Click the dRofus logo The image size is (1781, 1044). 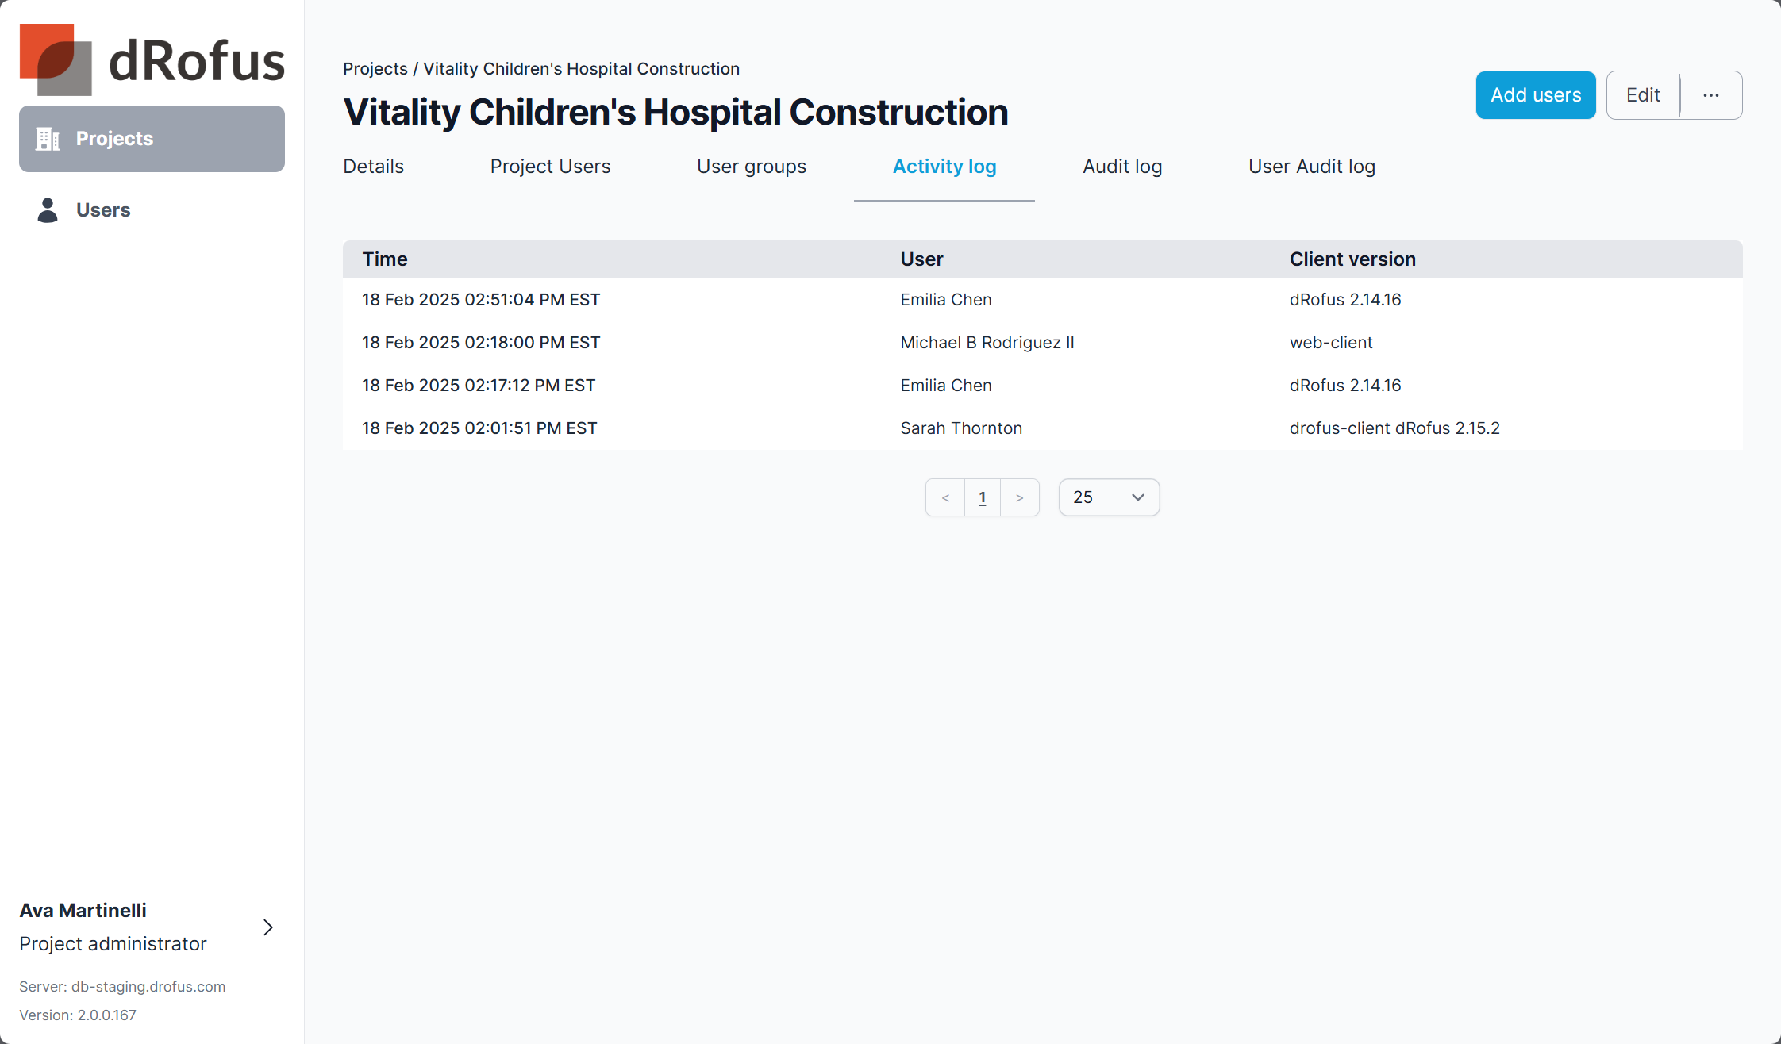coord(152,59)
